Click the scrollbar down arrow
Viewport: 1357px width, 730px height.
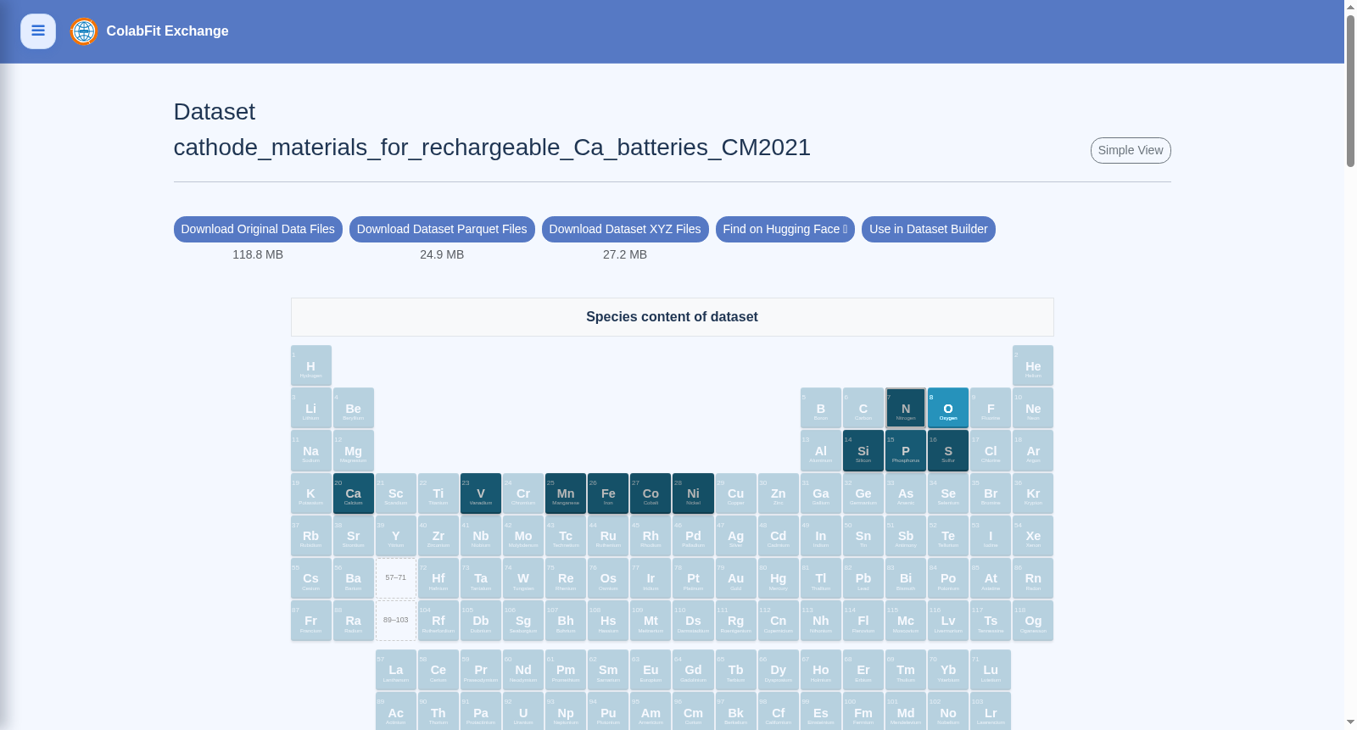(x=1350, y=722)
